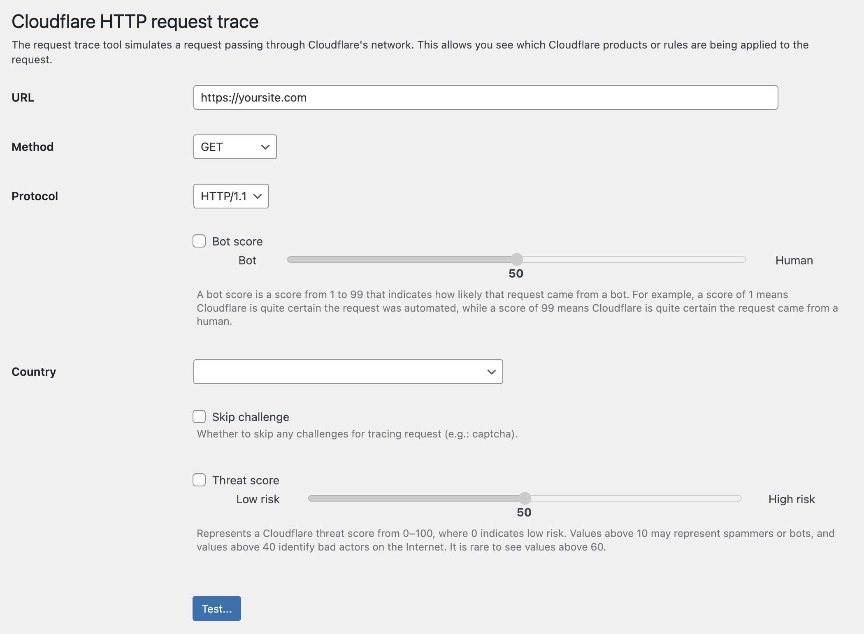Click the URL field label
864x634 pixels.
23,97
